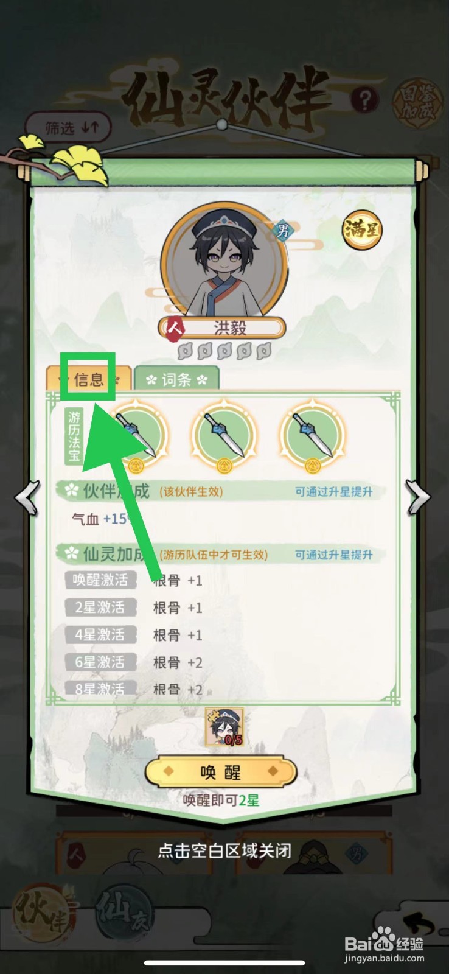Switch to the 信息 tab
Viewport: 449px width, 974px height.
tap(89, 379)
